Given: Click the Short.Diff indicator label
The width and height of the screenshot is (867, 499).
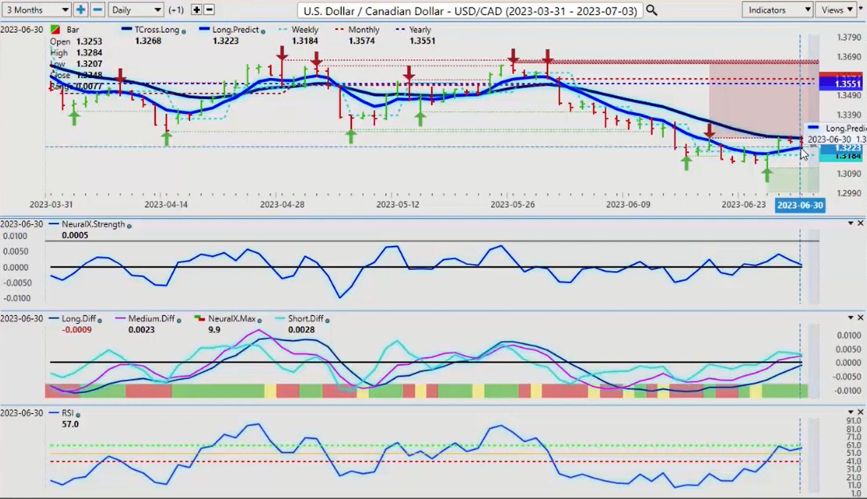Looking at the screenshot, I should 305,319.
